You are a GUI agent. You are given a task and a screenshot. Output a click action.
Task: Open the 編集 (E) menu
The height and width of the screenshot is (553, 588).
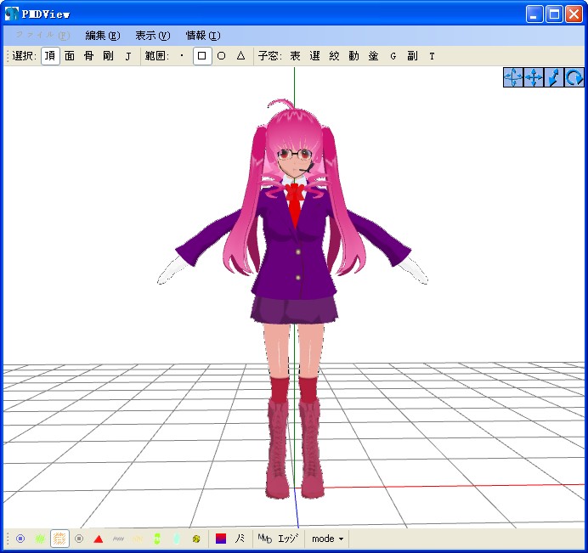pos(103,36)
